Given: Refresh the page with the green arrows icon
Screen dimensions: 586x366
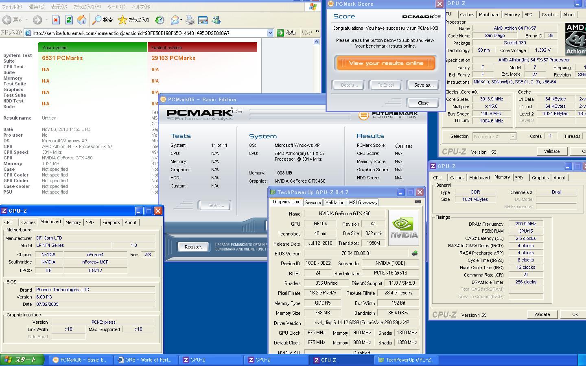Looking at the screenshot, I should [69, 20].
